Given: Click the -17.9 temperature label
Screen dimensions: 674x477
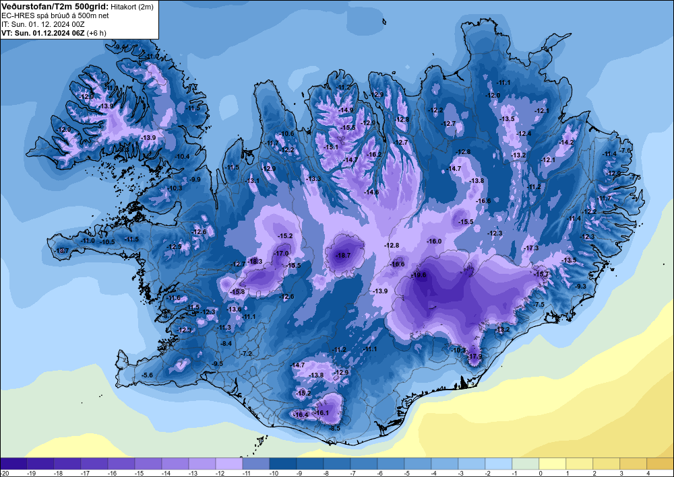Looking at the screenshot, I should coord(475,357).
